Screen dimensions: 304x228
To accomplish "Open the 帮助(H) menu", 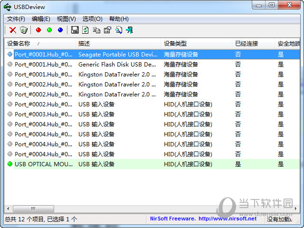I will click(x=119, y=19).
